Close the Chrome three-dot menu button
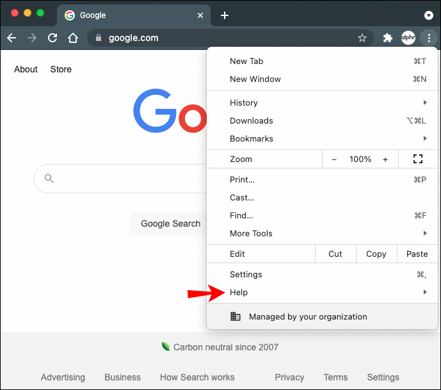 click(429, 38)
